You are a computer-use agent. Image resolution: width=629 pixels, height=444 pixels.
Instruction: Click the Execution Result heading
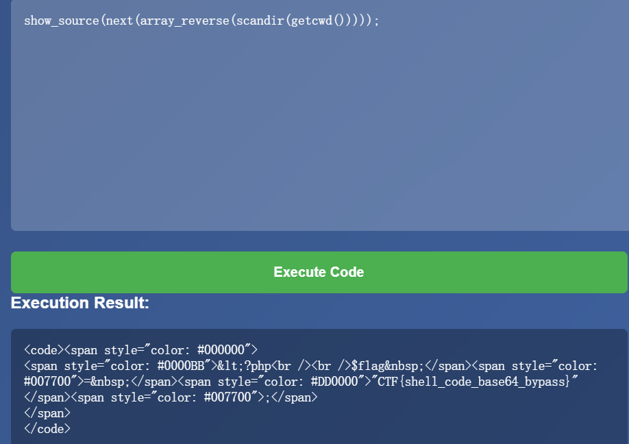[80, 303]
